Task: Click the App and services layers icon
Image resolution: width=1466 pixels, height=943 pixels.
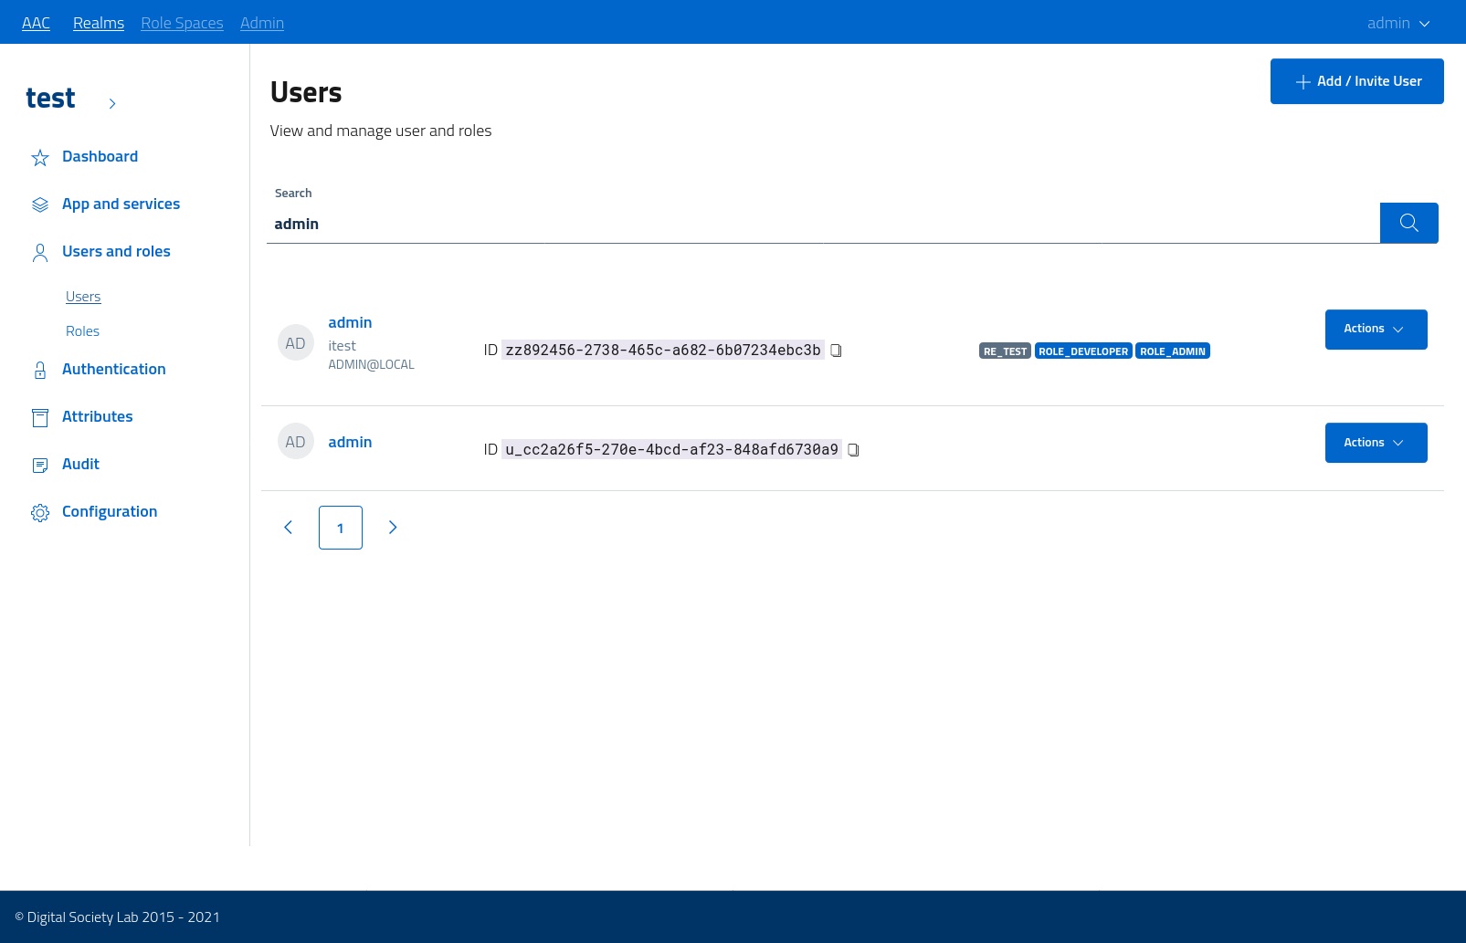Action: coord(40,204)
